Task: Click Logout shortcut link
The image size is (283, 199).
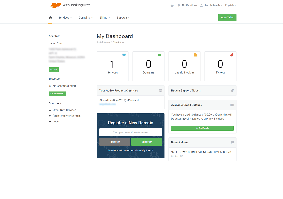Action: click(x=57, y=121)
